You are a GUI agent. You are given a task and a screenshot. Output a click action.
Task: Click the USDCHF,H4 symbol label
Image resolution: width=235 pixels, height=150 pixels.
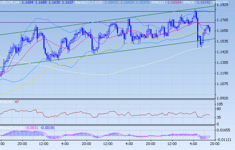(10, 2)
